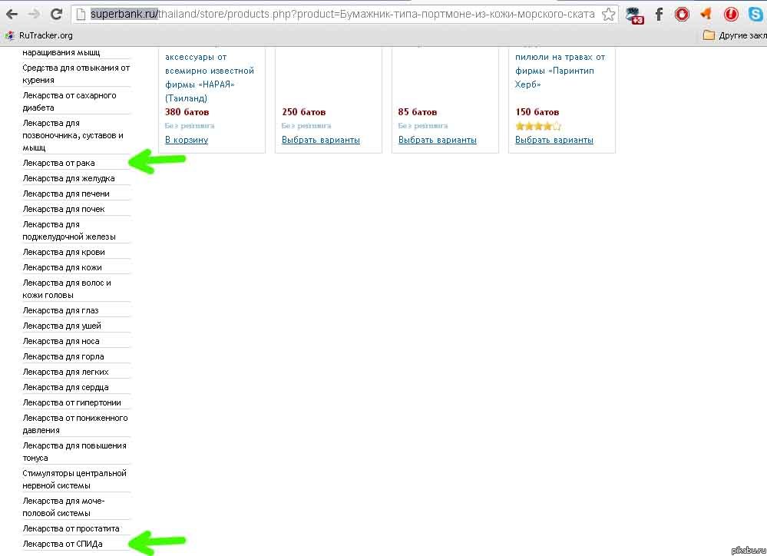Click the browser back arrow
The width and height of the screenshot is (767, 556).
tap(12, 14)
